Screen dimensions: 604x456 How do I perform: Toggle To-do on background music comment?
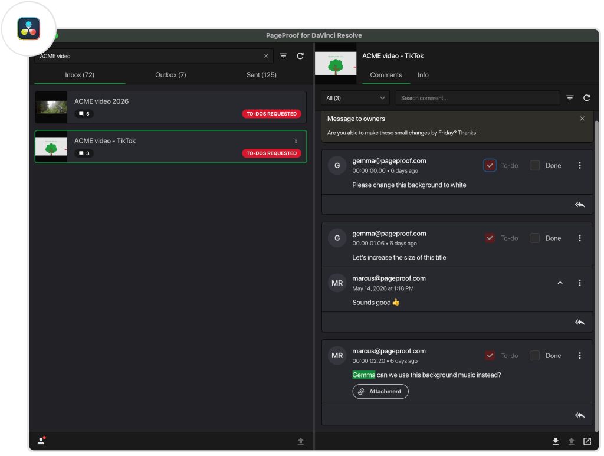point(490,356)
